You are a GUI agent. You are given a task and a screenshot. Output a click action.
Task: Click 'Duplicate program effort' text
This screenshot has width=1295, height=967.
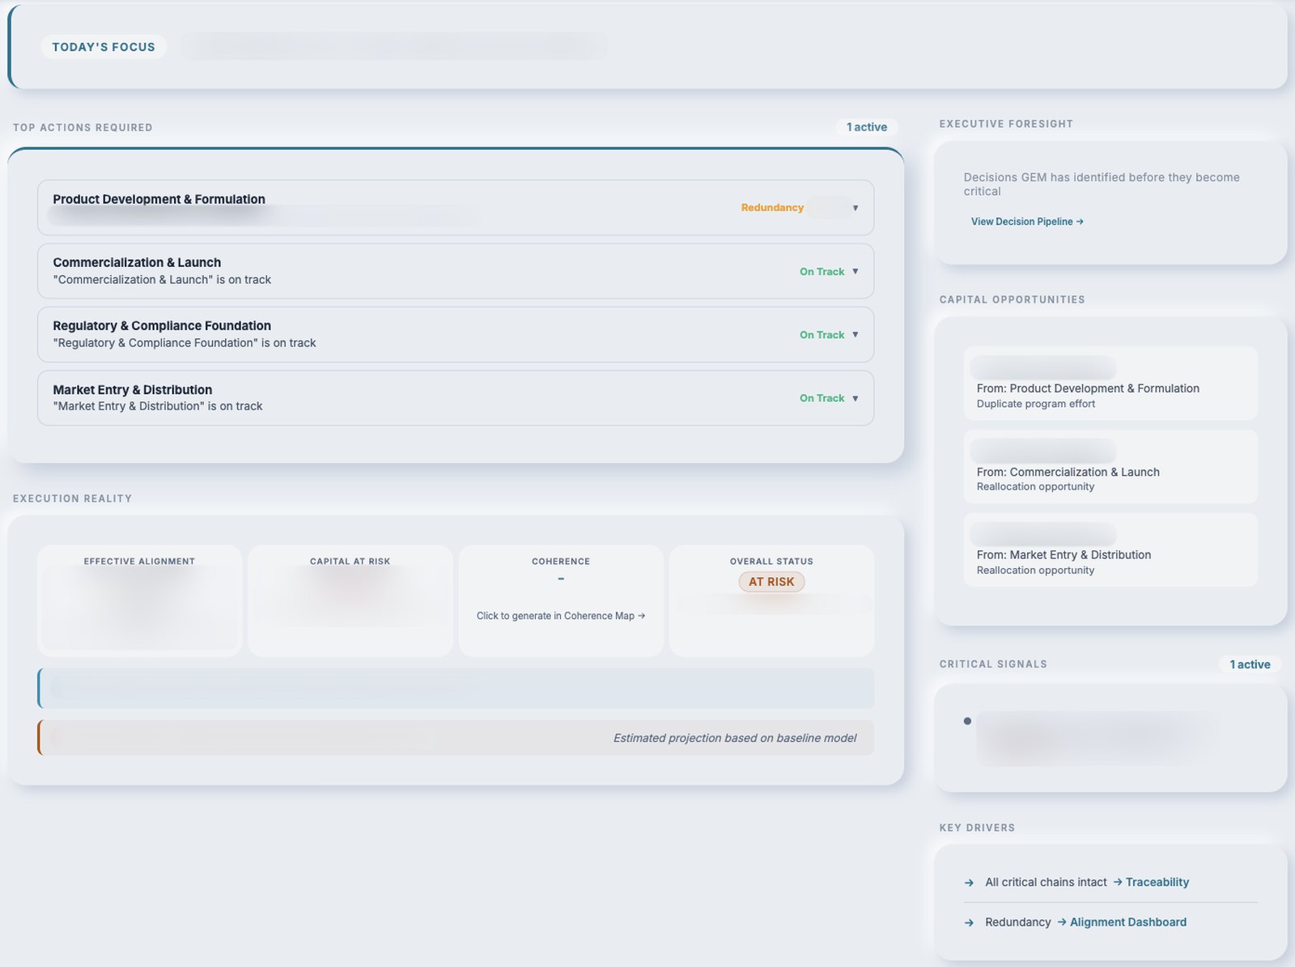point(1035,404)
